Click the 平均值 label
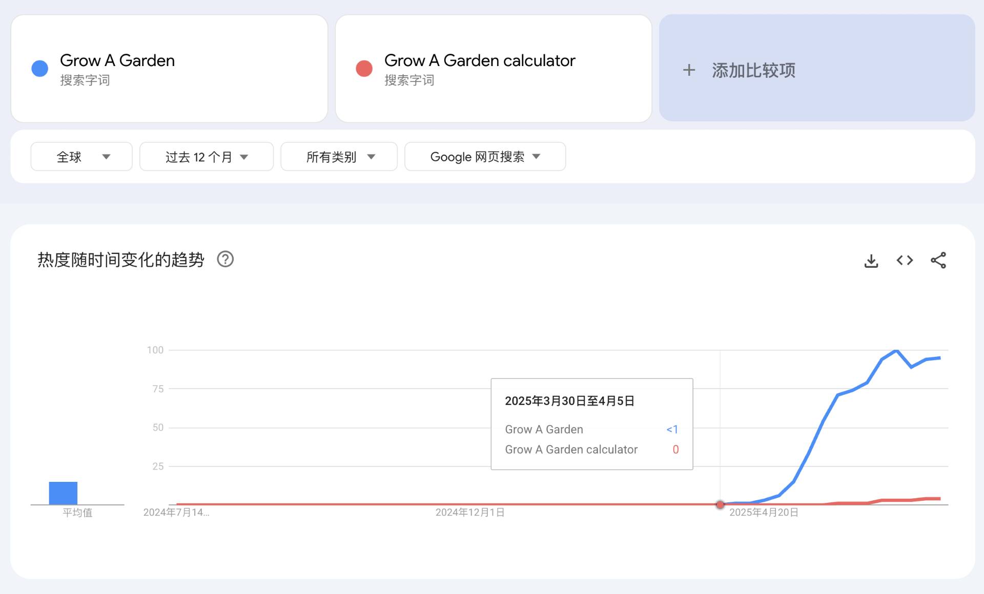Screen dimensions: 984x594 77,513
